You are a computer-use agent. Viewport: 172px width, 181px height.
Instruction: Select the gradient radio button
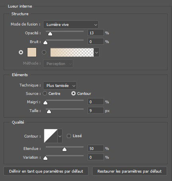(x=44, y=52)
